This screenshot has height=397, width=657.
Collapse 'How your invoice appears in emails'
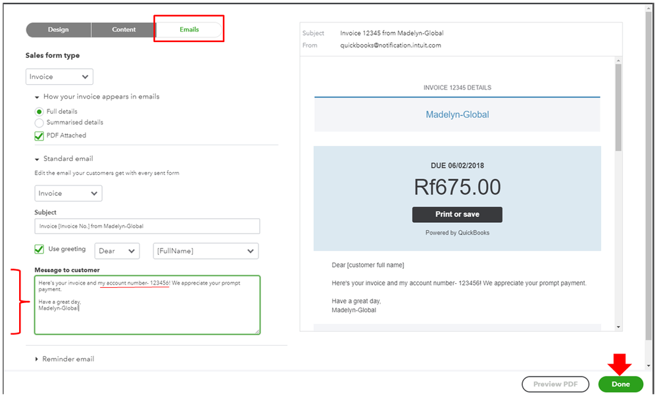37,97
